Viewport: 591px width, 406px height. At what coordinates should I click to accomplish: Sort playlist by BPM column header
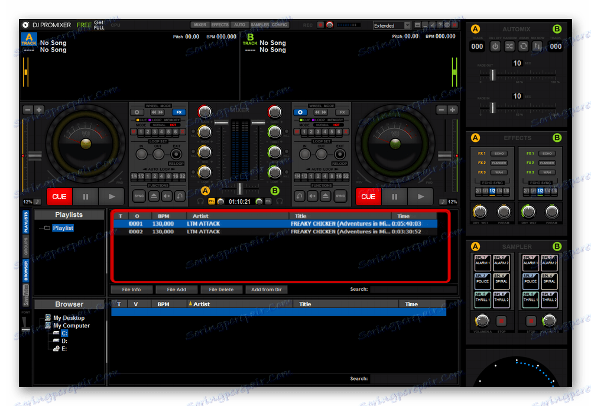(163, 216)
